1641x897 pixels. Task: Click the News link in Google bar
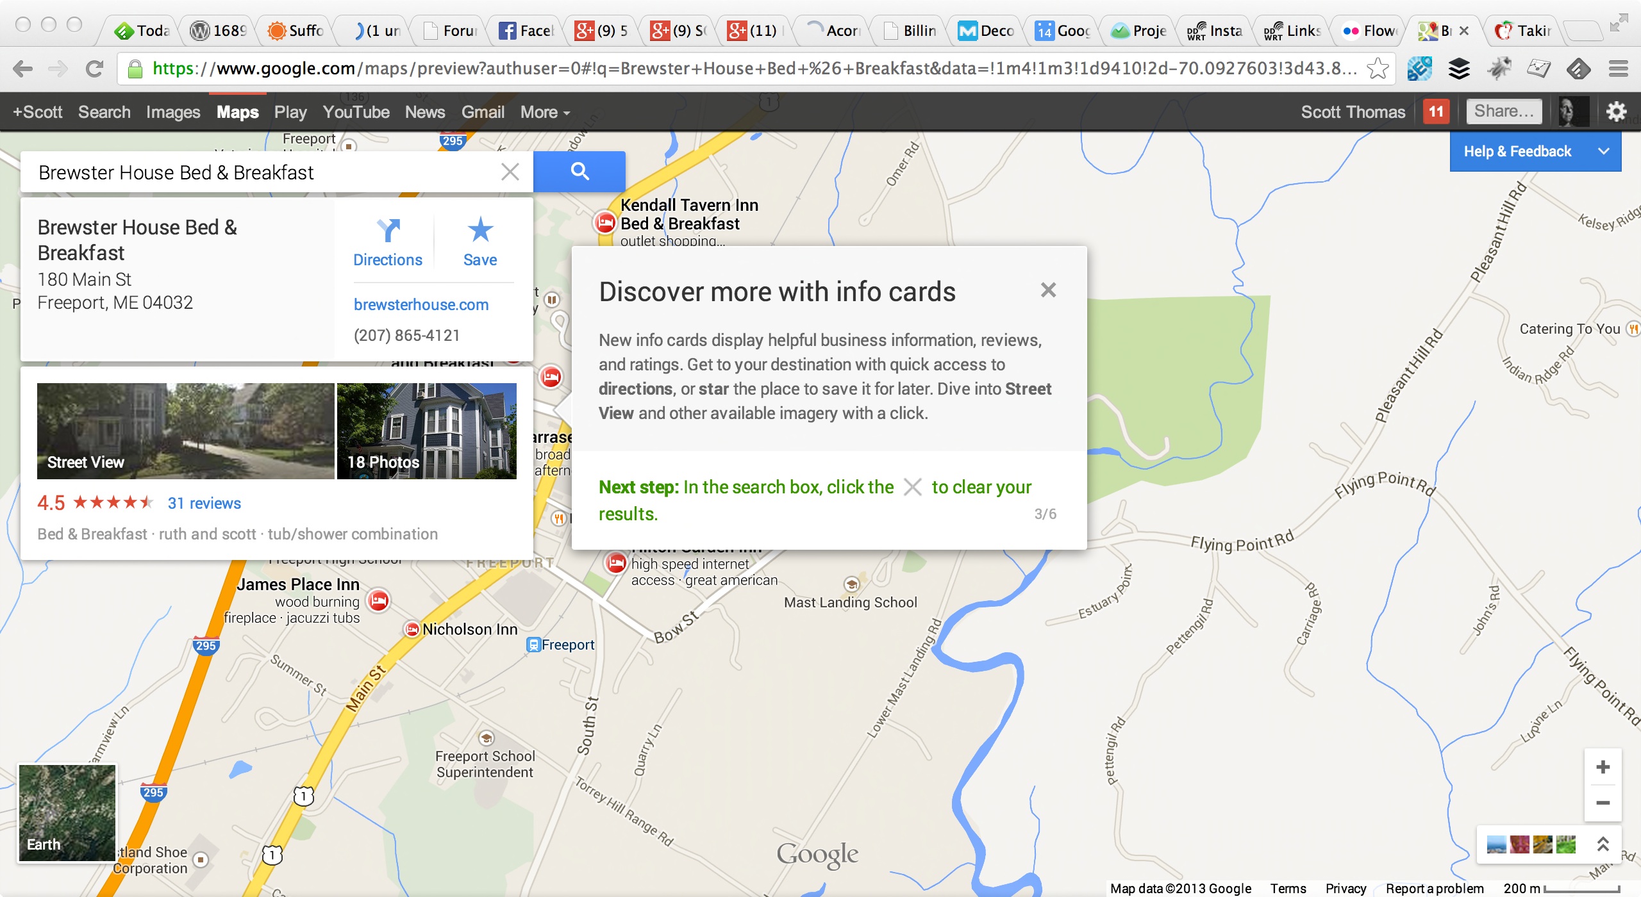424,112
